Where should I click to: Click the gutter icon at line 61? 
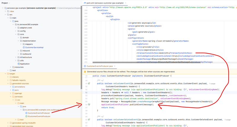[x=89, y=119]
